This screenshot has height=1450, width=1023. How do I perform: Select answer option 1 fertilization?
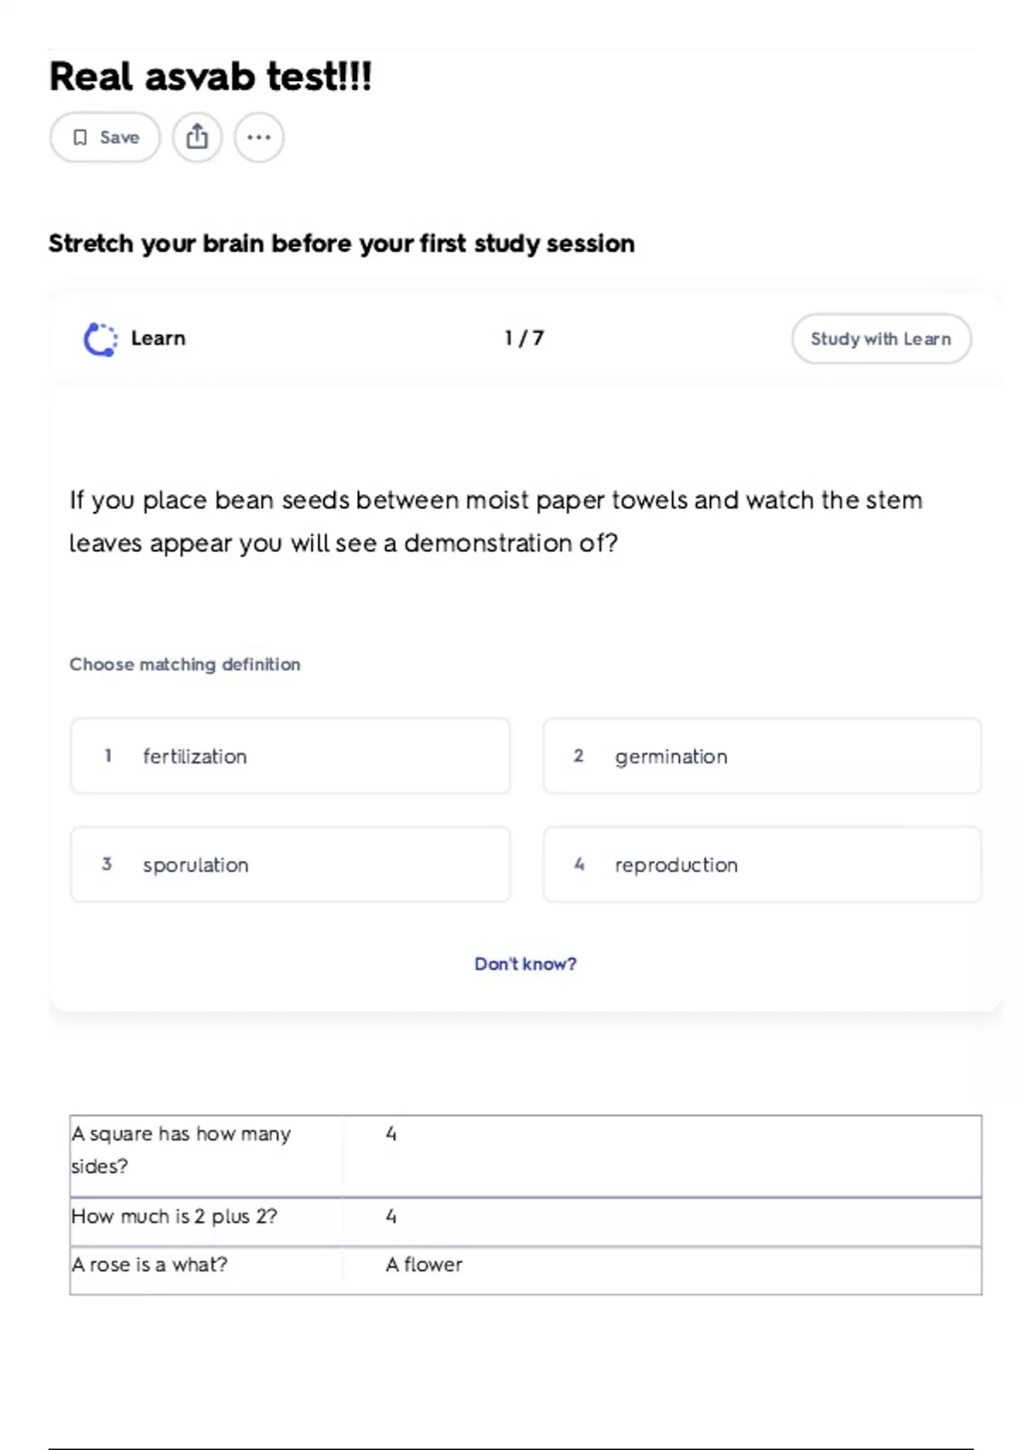290,757
